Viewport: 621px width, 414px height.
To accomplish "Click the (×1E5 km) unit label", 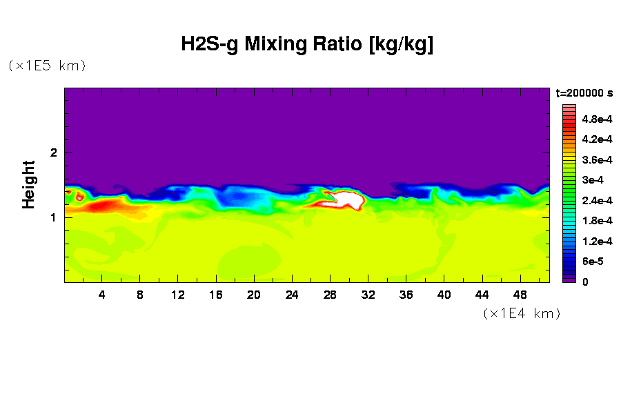I will click(x=47, y=66).
